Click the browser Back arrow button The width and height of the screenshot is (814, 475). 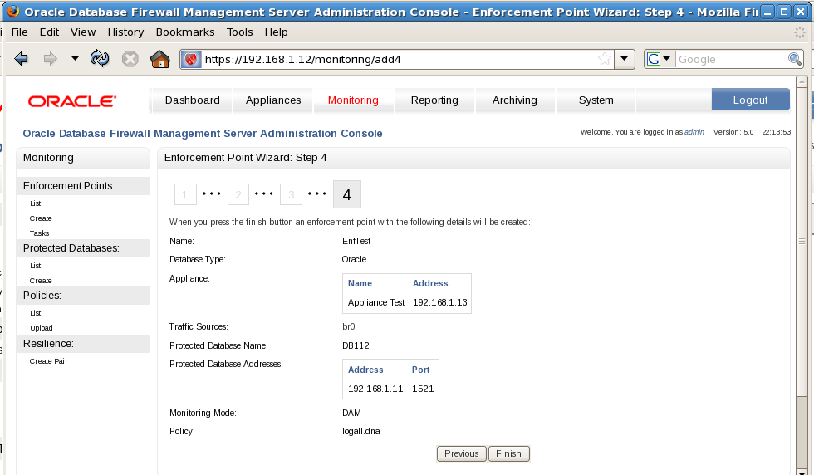(22, 59)
